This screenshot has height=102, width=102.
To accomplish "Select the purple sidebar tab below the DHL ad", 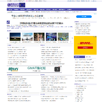I will click(79, 57).
